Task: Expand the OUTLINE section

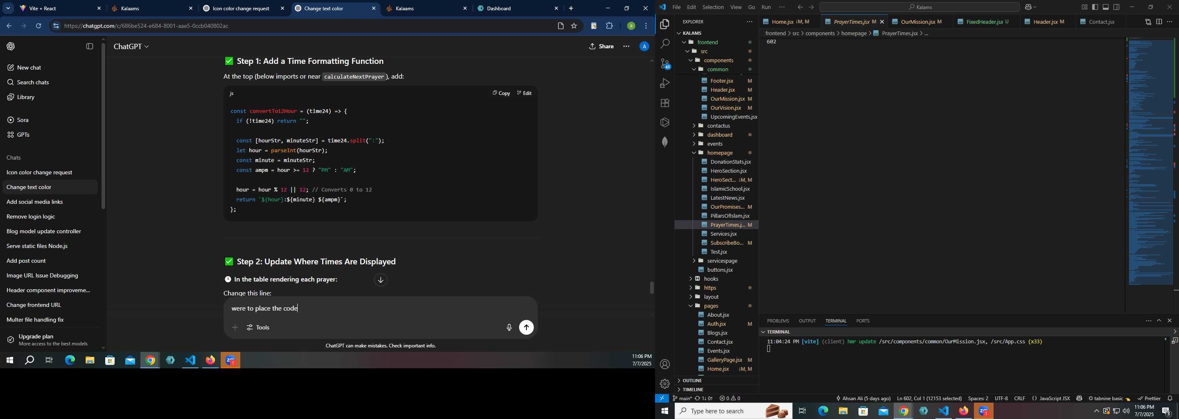Action: click(x=691, y=381)
